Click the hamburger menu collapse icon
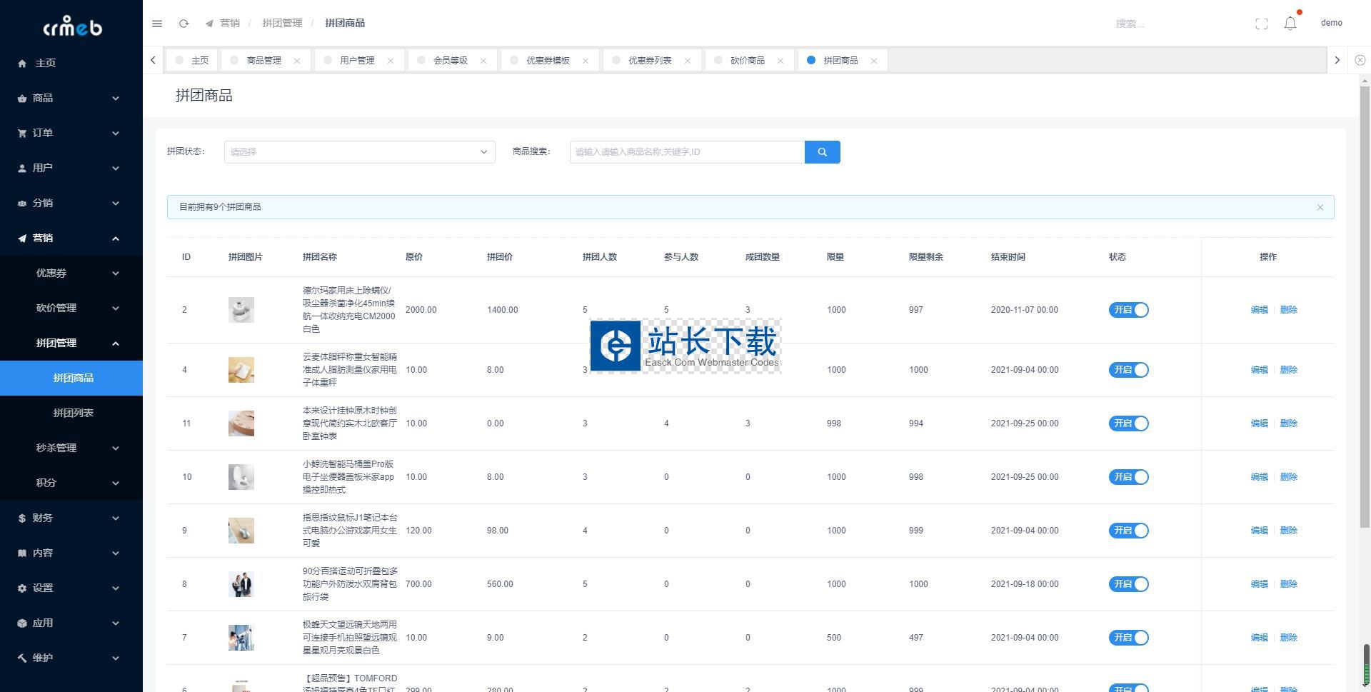The image size is (1371, 692). coord(157,24)
